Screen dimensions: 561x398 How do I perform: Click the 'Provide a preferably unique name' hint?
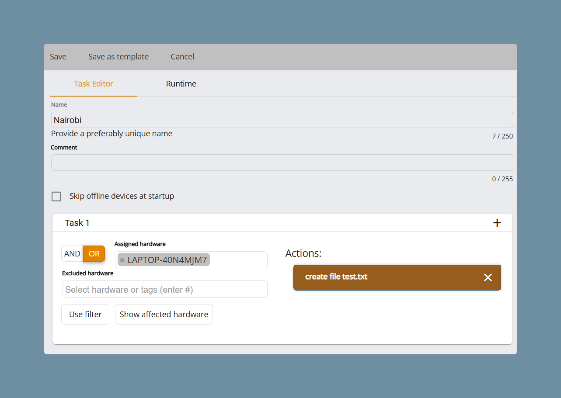pyautogui.click(x=112, y=134)
